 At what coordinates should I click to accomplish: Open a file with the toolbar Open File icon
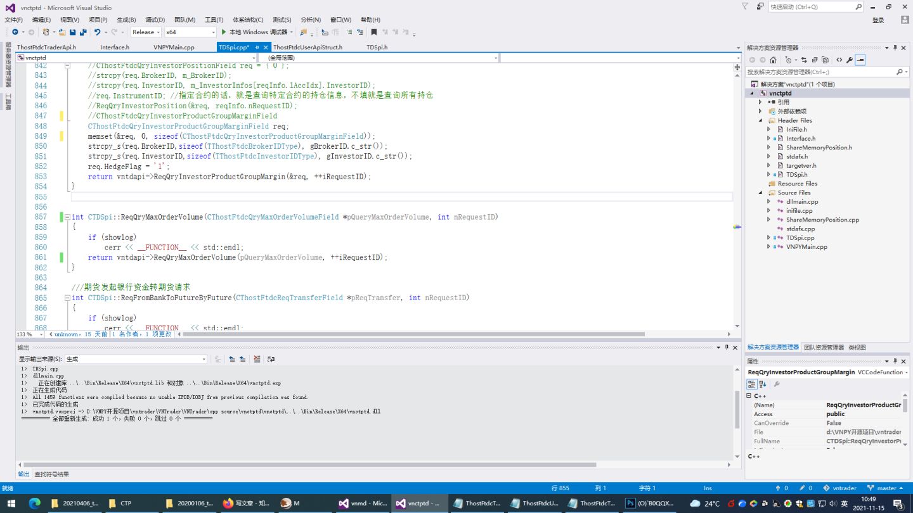62,32
